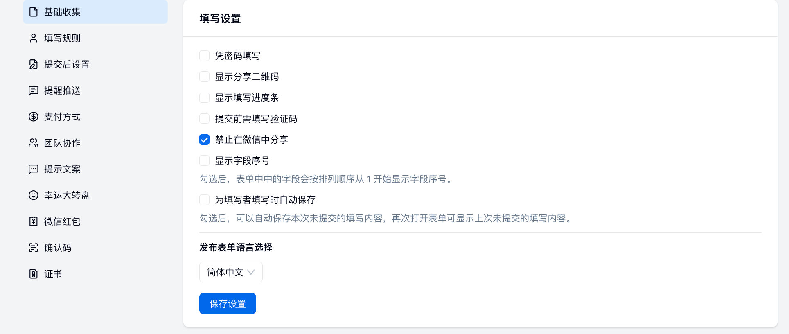
Task: Check 提交前需填写验证码 option
Action: [x=205, y=119]
